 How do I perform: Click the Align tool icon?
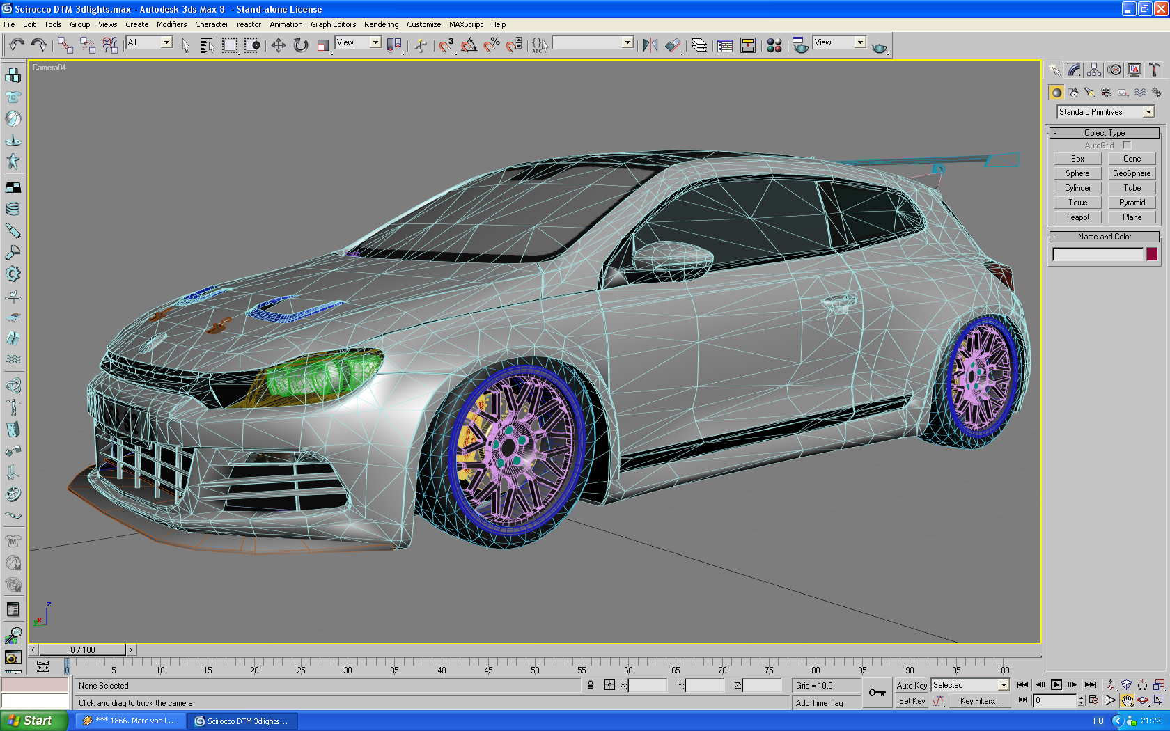pyautogui.click(x=673, y=45)
